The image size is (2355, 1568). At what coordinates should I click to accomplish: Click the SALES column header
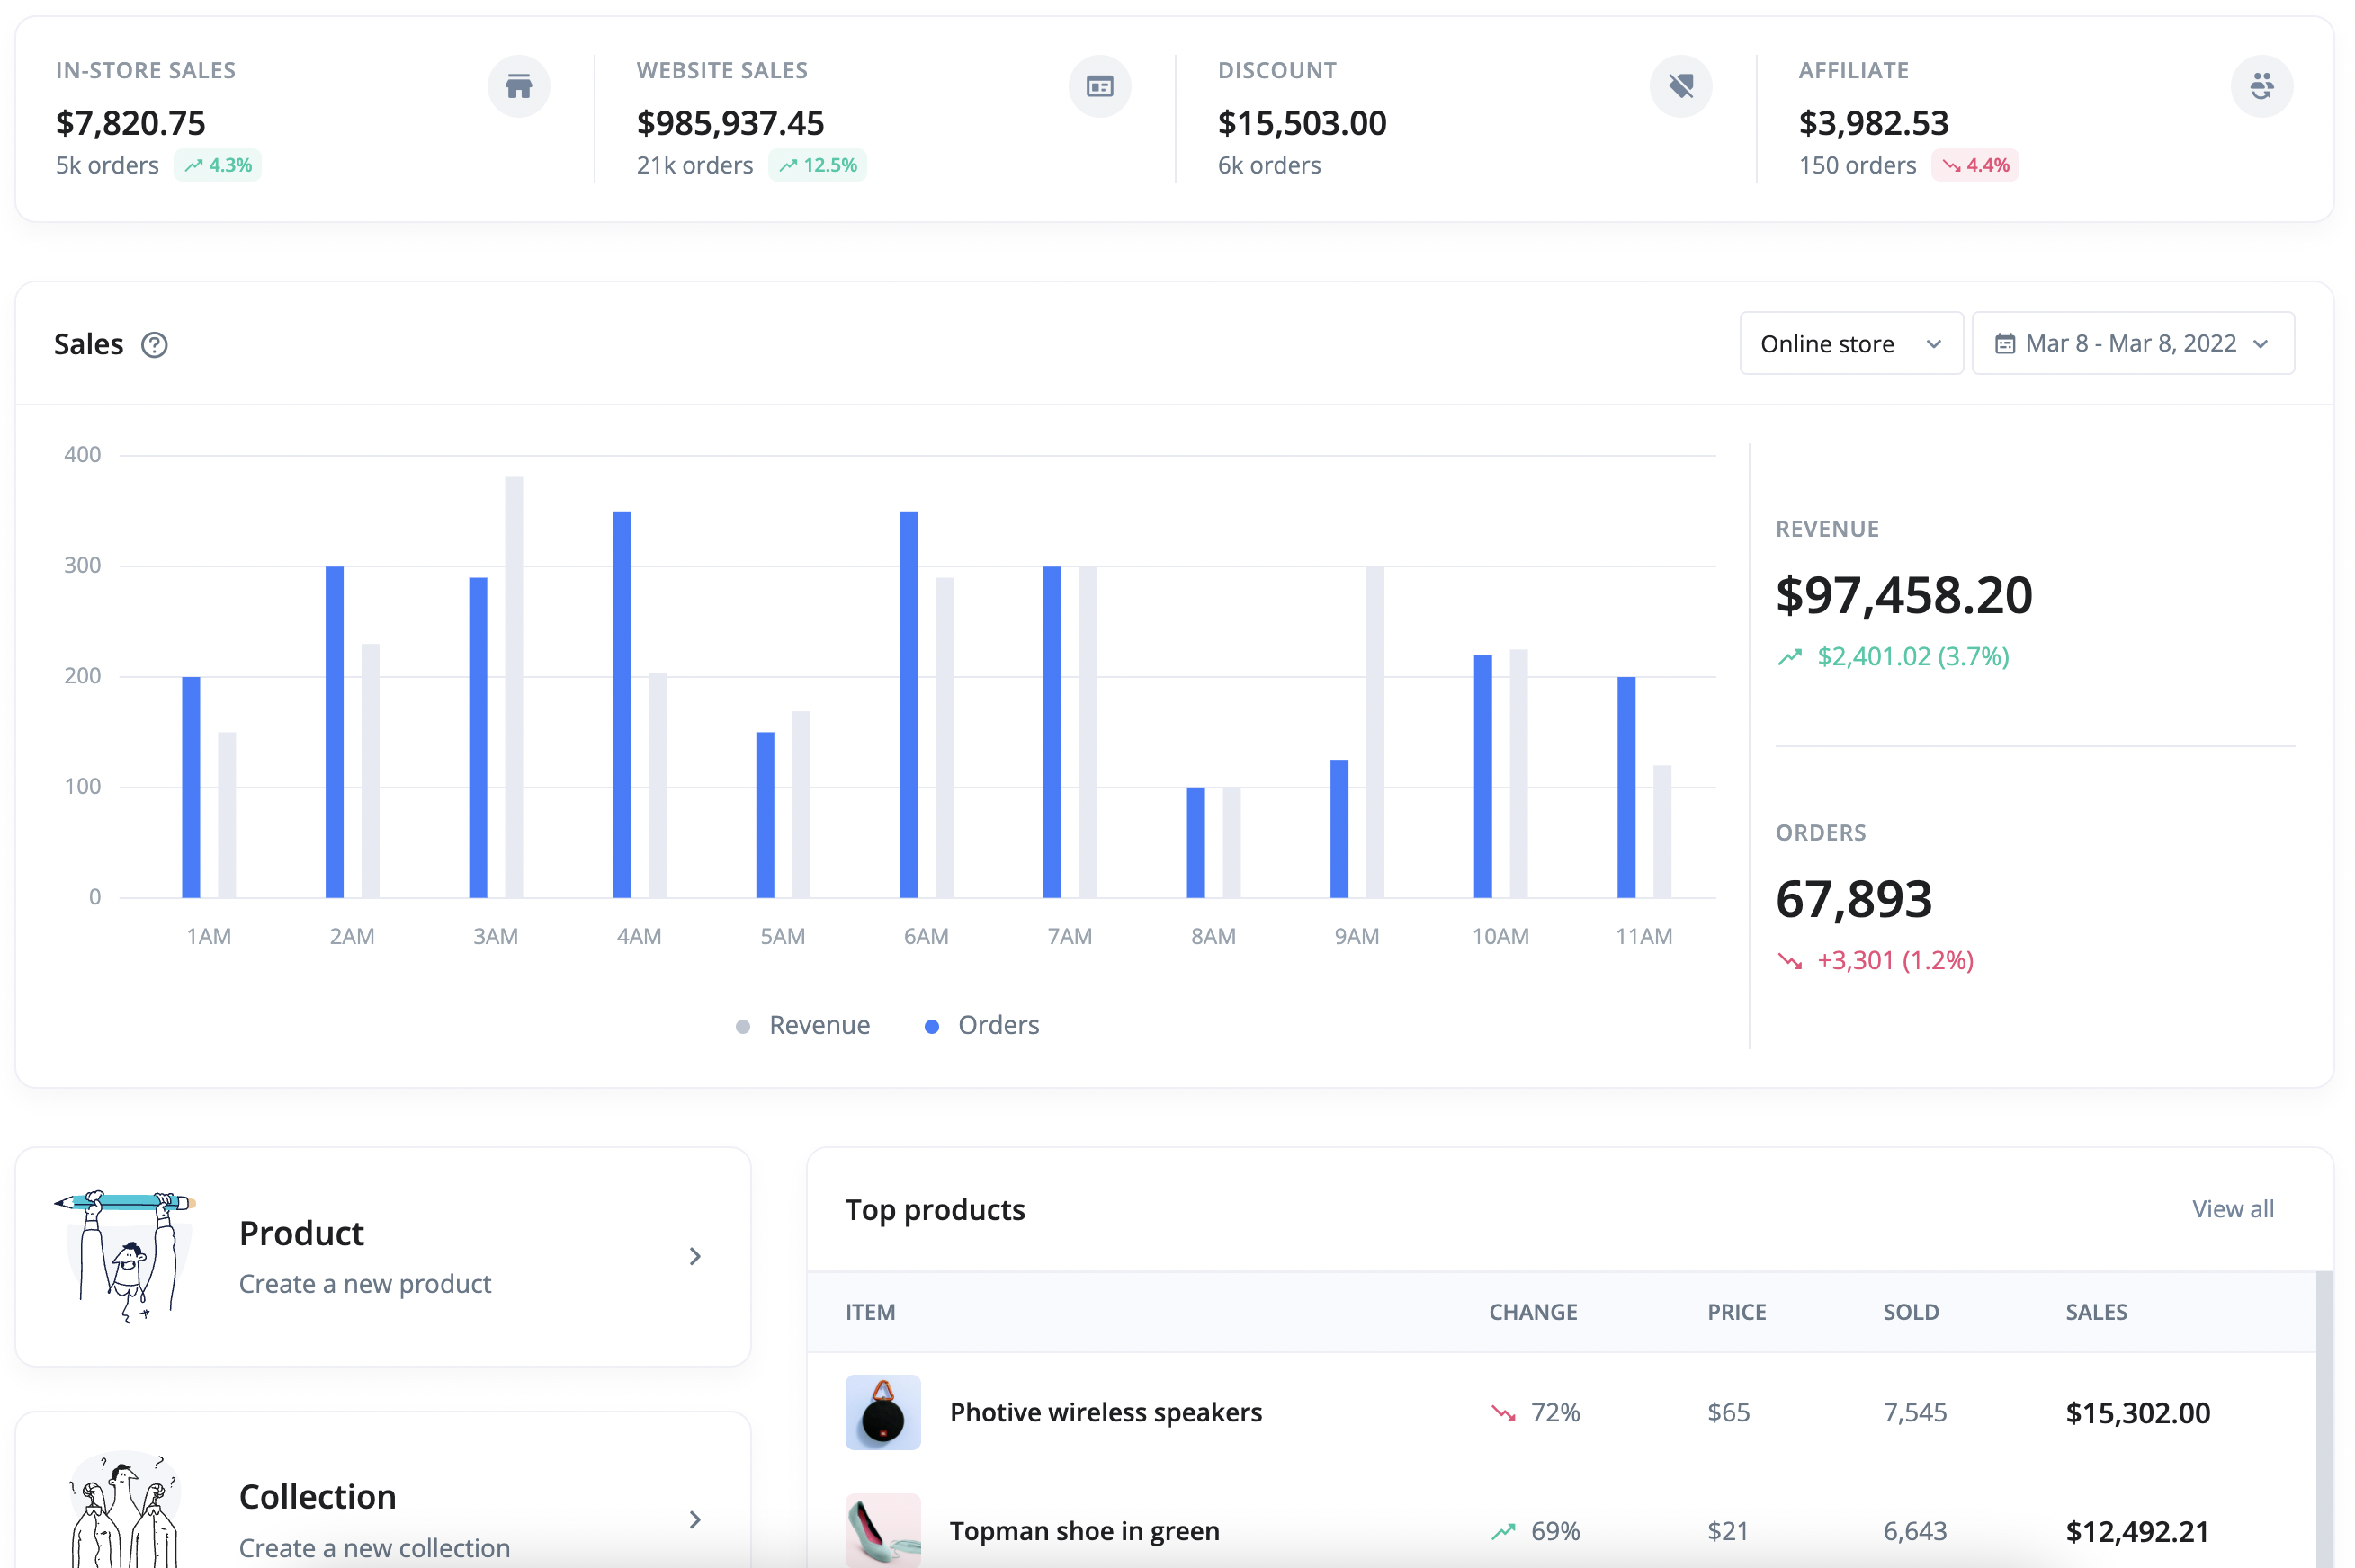tap(2096, 1312)
